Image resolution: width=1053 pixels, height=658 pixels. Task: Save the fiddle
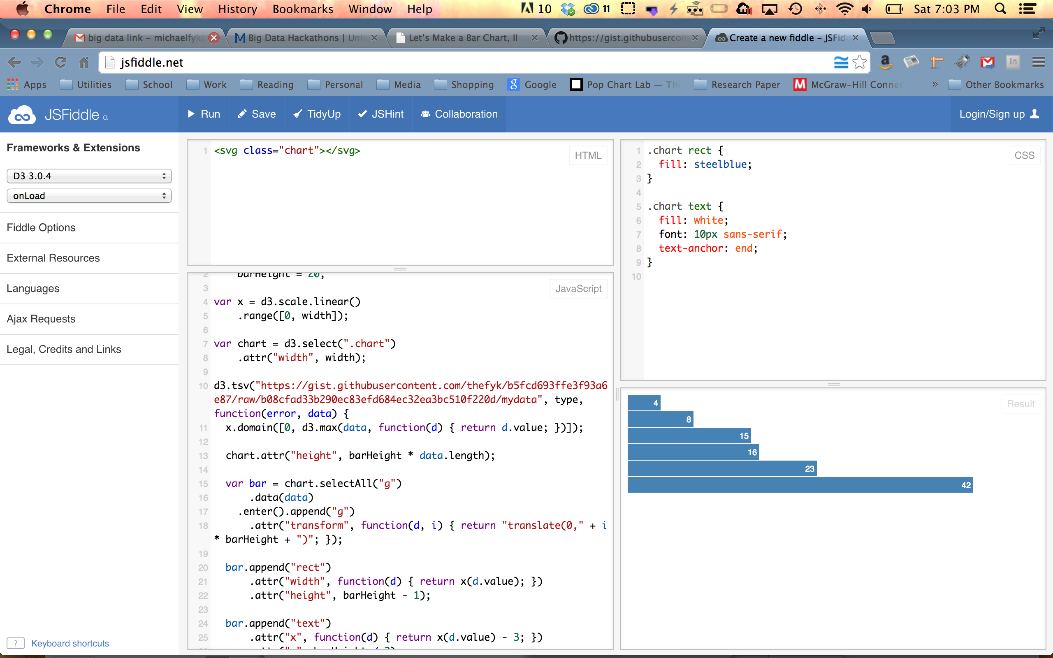(257, 114)
